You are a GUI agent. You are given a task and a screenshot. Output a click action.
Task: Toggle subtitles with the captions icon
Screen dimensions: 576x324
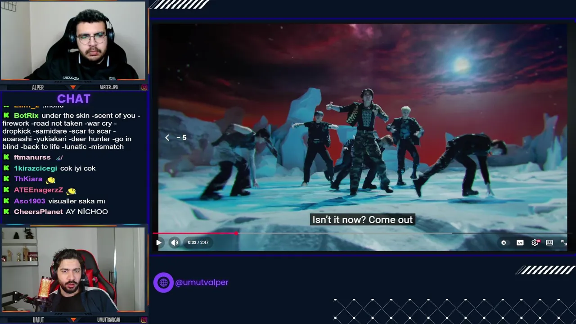520,243
